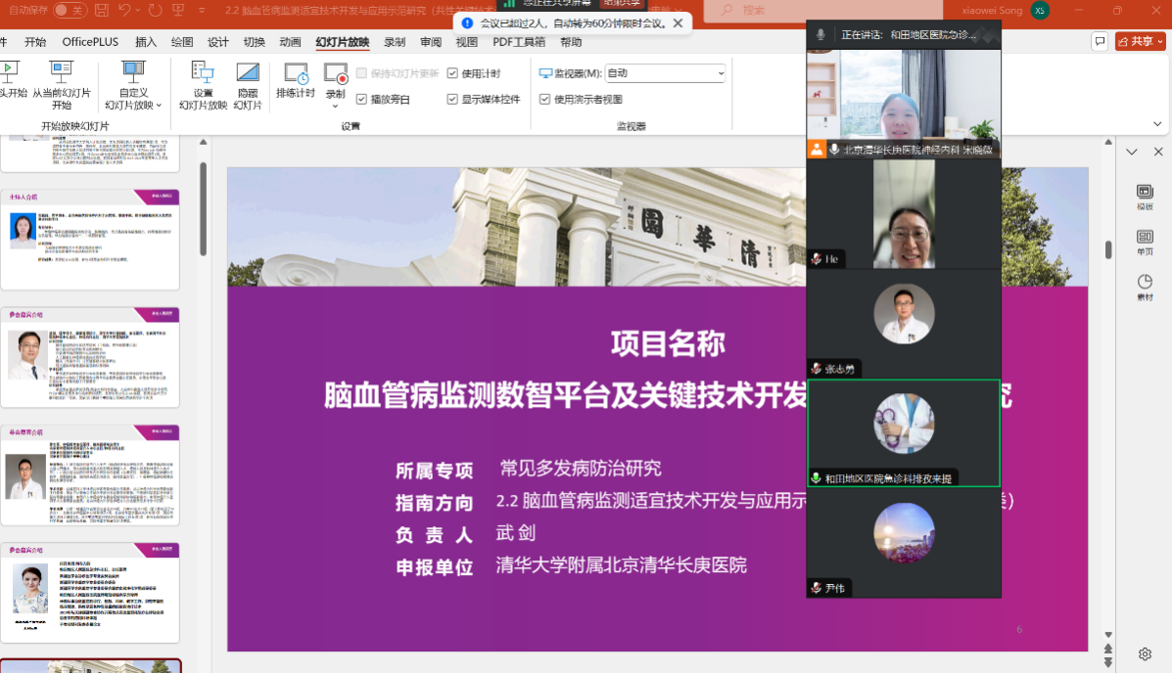The height and width of the screenshot is (673, 1172).
Task: Click 从当前幻灯片开始 slideshow icon
Action: coord(61,74)
